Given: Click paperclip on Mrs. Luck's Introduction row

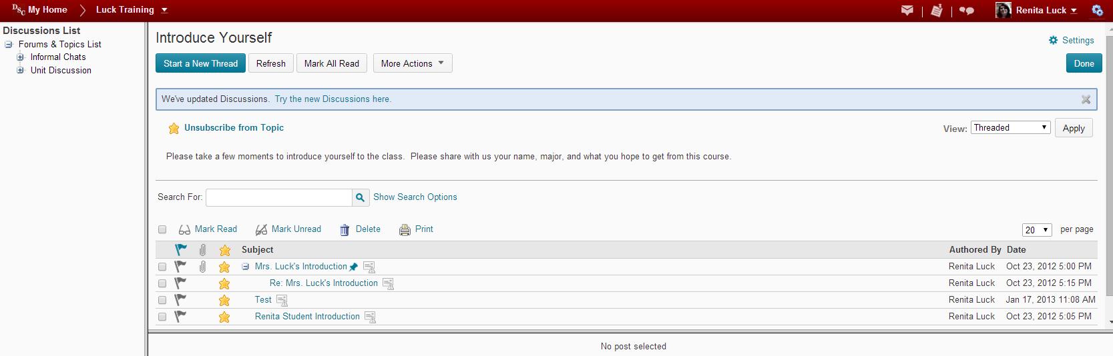Looking at the screenshot, I should point(202,267).
